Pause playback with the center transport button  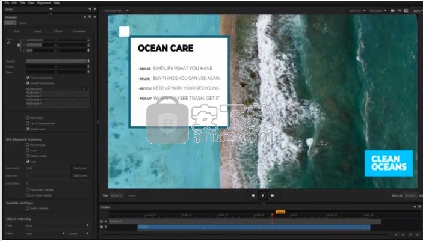(x=263, y=195)
